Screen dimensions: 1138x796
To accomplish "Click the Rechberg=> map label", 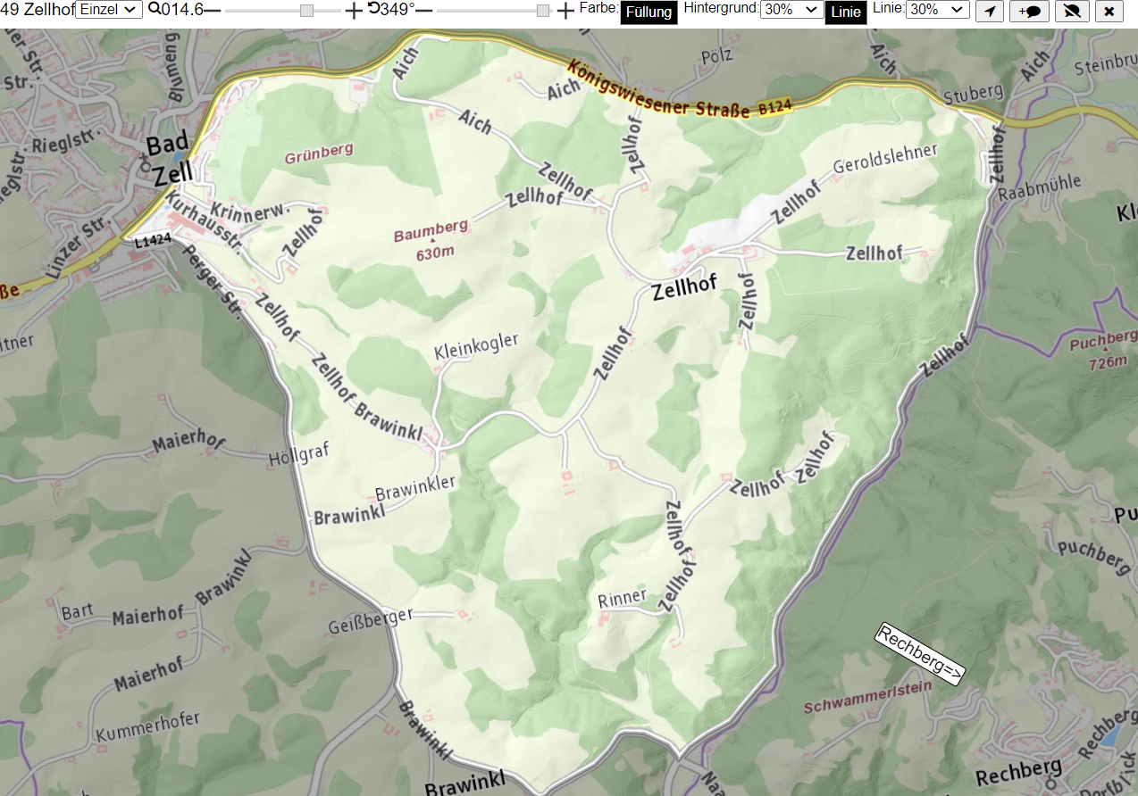I will pyautogui.click(x=920, y=654).
